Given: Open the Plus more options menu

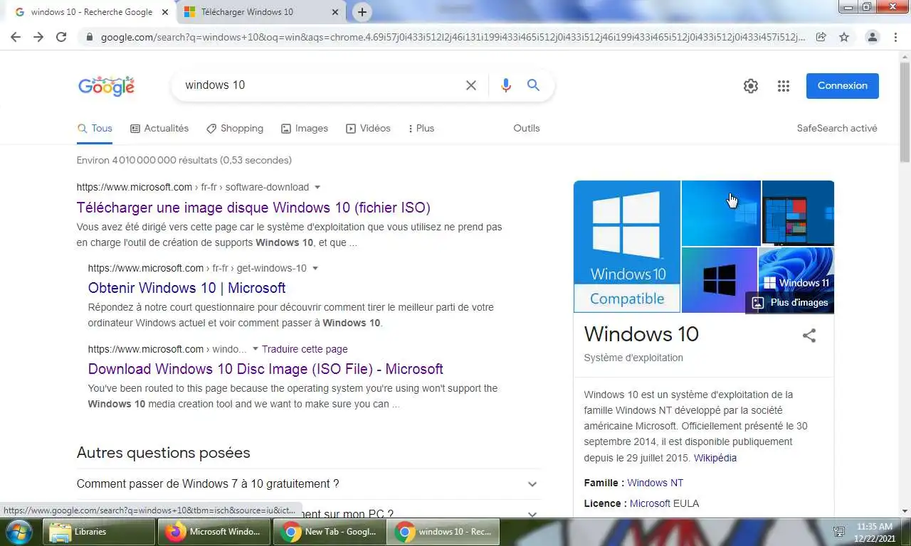Looking at the screenshot, I should click(421, 129).
